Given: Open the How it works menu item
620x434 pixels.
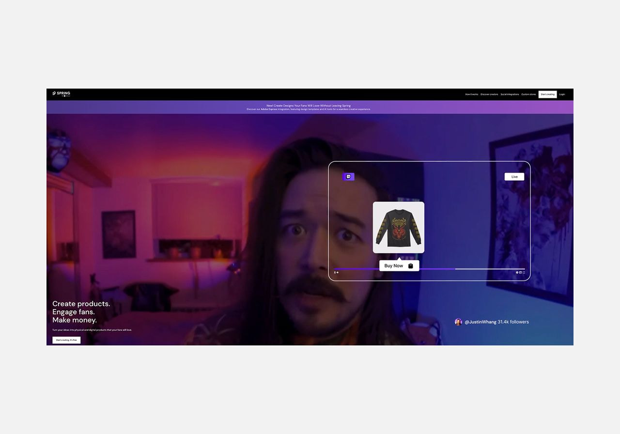Looking at the screenshot, I should tap(471, 94).
